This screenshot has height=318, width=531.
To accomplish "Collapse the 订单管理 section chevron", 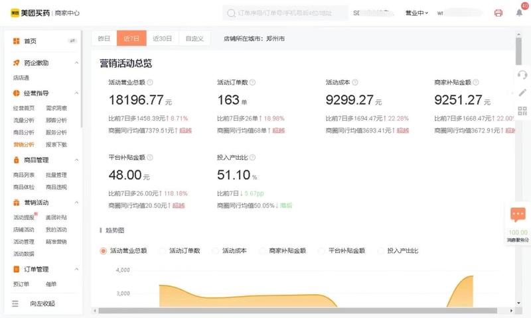I will [x=76, y=269].
